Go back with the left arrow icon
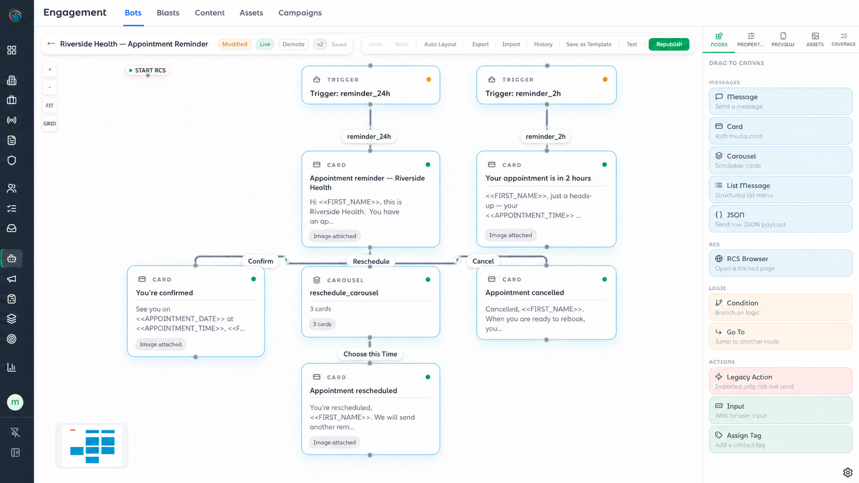Image resolution: width=859 pixels, height=483 pixels. pos(51,44)
